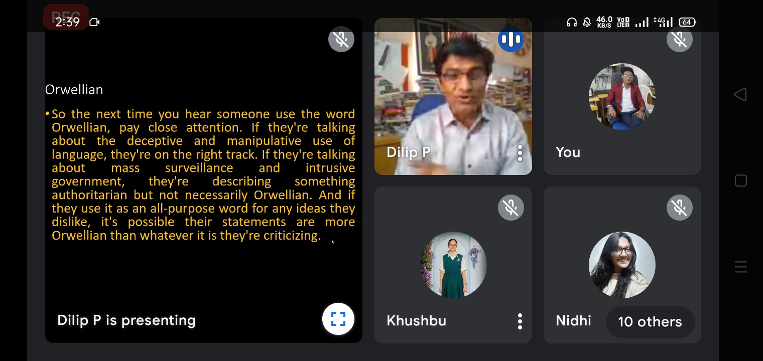Image resolution: width=763 pixels, height=361 pixels.
Task: Tap Dilip P's blue speaking indicator
Action: click(511, 39)
